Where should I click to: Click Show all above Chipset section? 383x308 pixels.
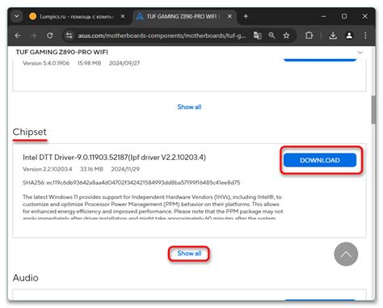[189, 107]
